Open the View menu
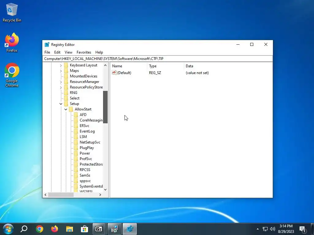 68,52
